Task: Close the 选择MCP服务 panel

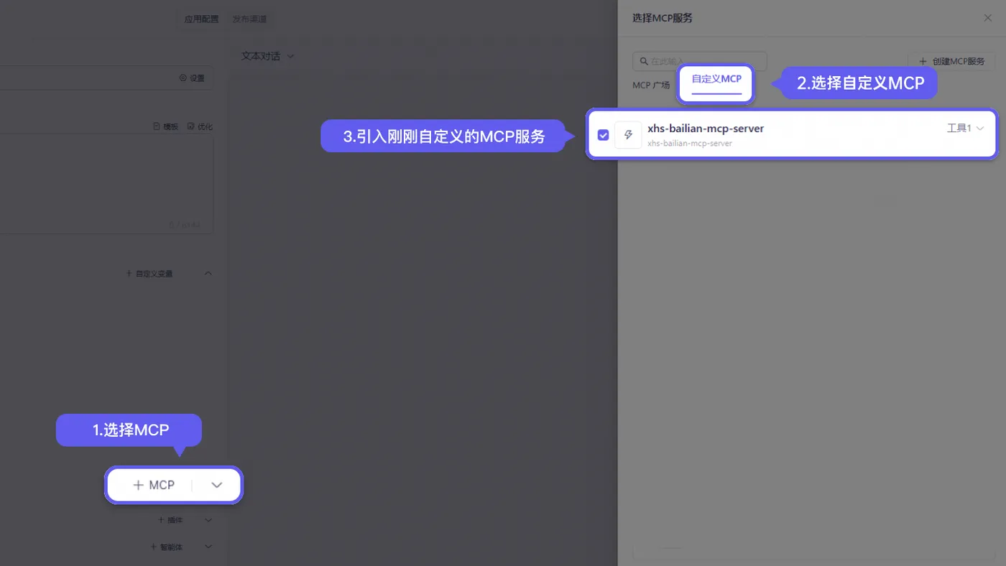Action: 987,18
